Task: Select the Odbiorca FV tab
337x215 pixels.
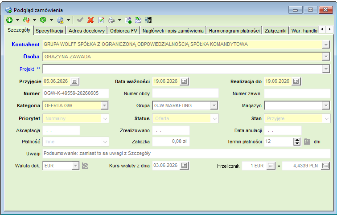Action: tap(123, 31)
